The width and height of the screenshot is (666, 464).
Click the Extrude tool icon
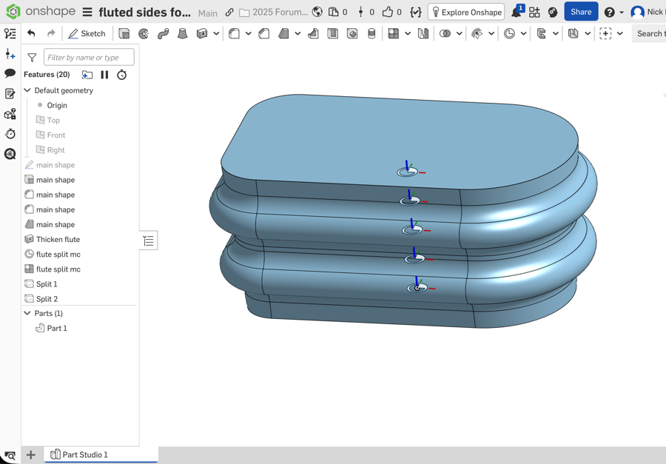124,33
